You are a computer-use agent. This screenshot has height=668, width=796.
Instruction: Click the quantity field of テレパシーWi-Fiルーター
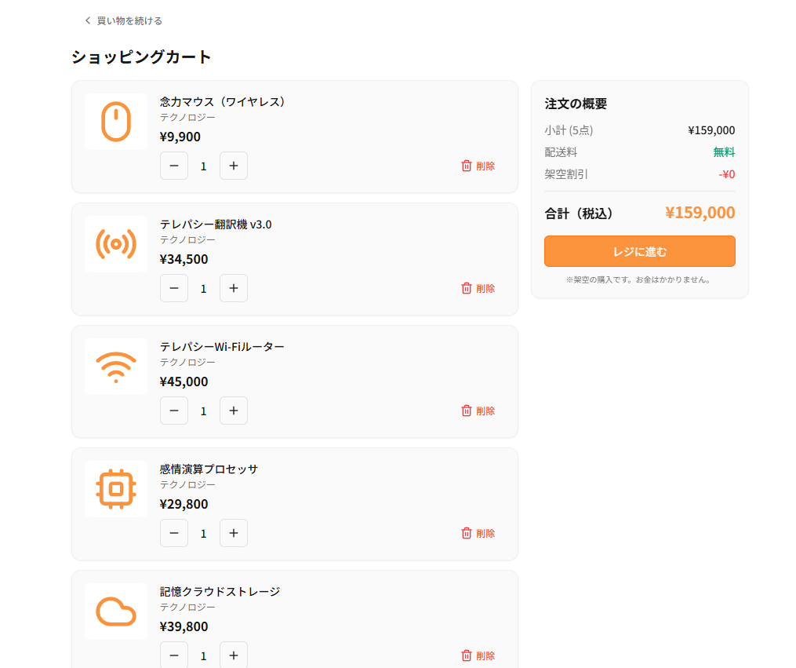pos(203,411)
